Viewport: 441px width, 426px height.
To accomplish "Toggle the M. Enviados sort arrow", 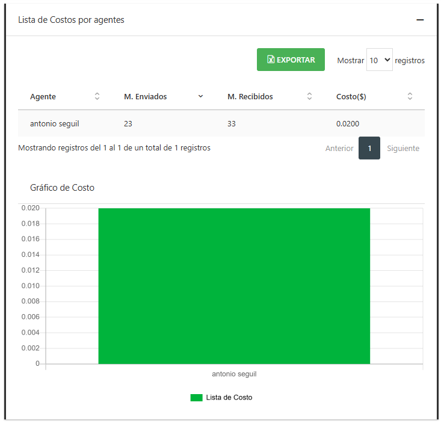I will pyautogui.click(x=200, y=96).
